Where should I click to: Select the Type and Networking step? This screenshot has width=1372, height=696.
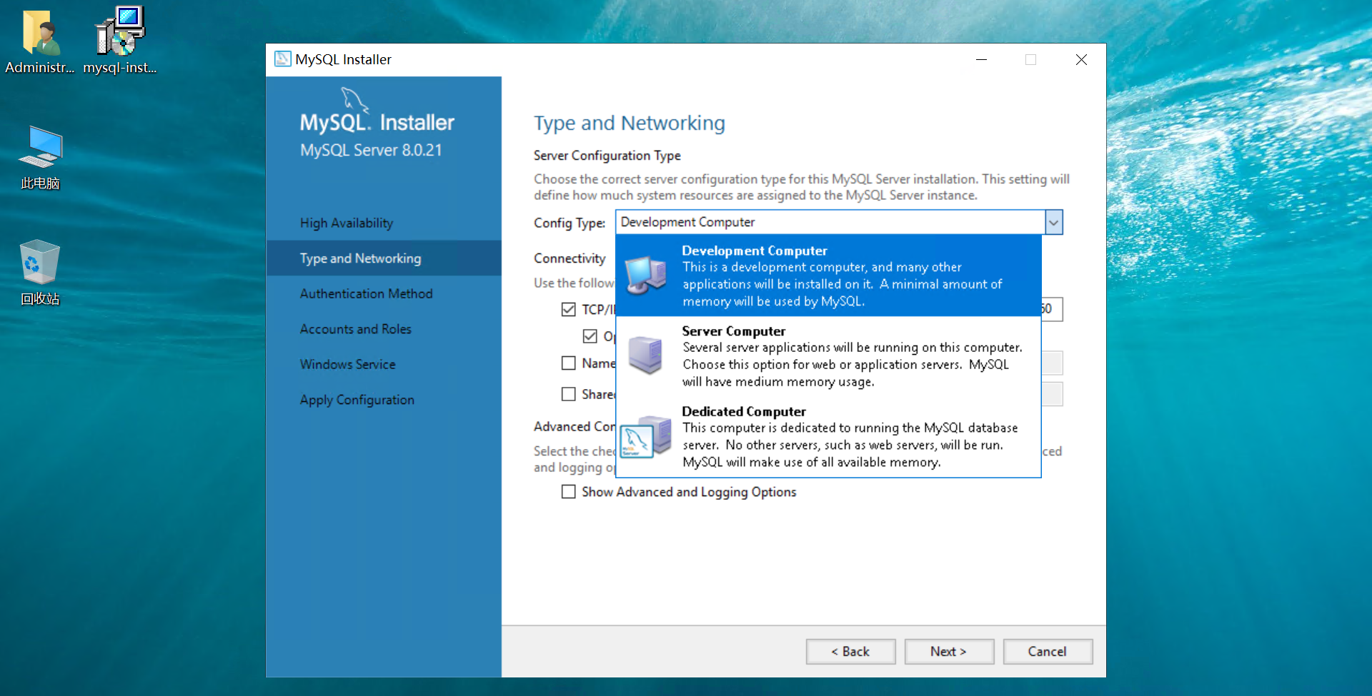pos(384,258)
